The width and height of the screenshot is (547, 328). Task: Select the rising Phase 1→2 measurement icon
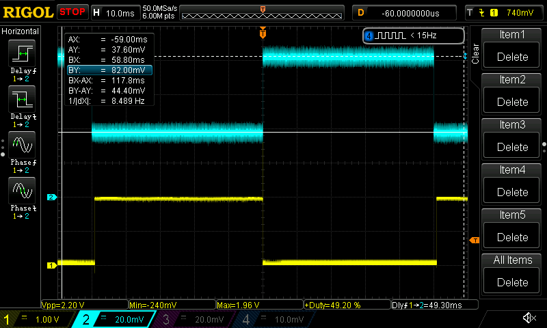[x=22, y=145]
